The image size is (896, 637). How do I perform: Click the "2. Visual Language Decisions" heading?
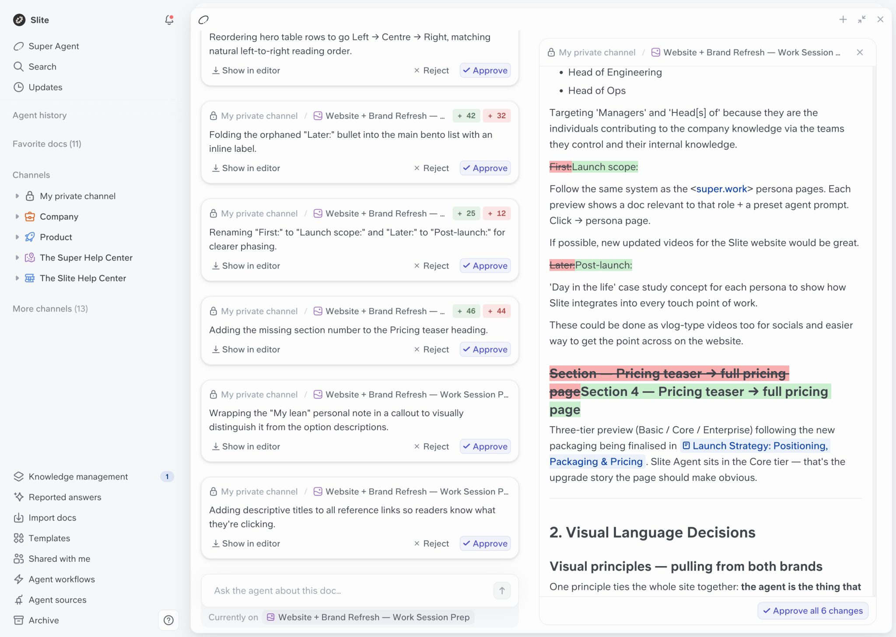pos(652,532)
